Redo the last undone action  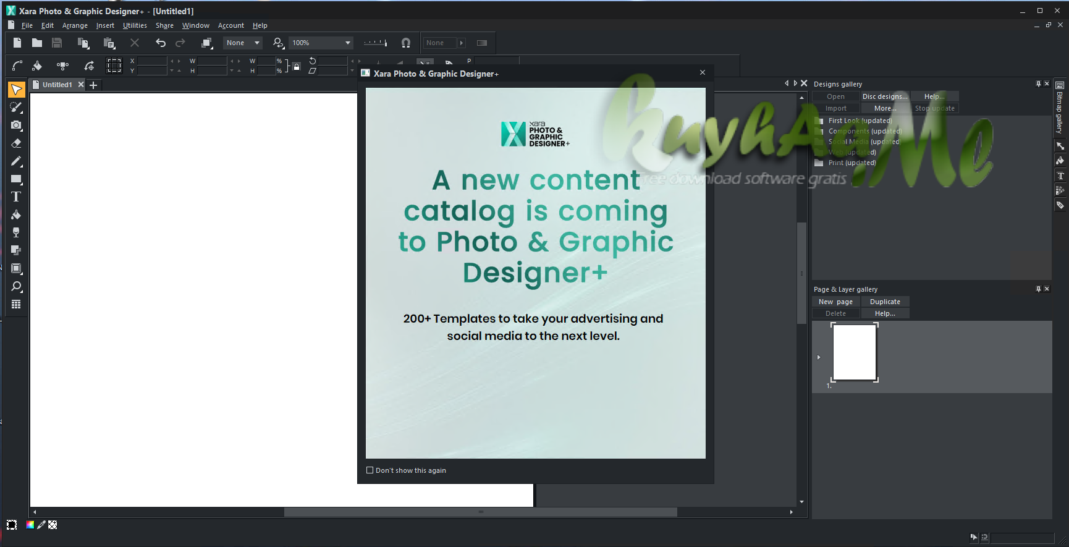[x=180, y=43]
